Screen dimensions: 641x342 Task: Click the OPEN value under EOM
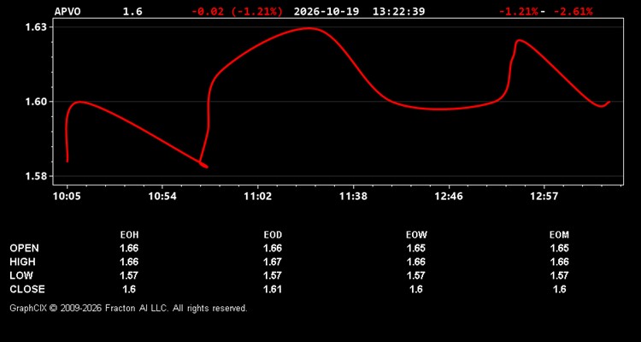point(559,248)
